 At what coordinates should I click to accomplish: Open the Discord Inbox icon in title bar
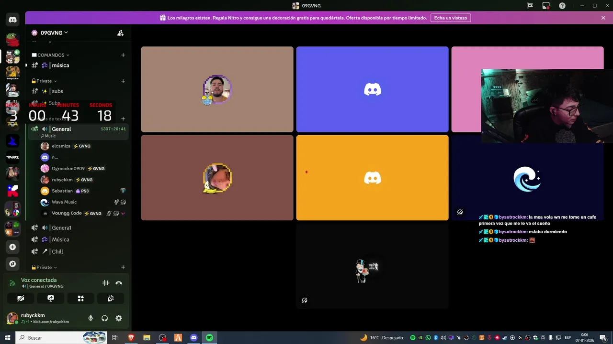(546, 6)
